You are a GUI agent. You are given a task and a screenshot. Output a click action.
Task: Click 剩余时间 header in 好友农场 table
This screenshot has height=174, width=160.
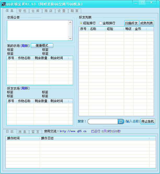tap(59, 101)
